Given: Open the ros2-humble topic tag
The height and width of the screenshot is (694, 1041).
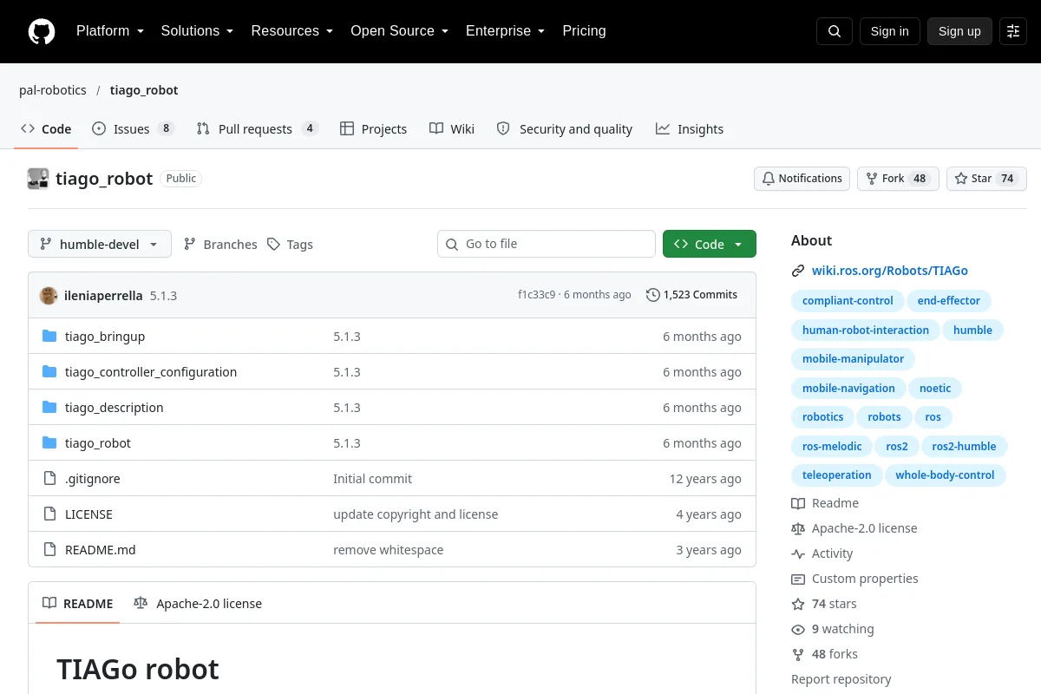Looking at the screenshot, I should (964, 446).
